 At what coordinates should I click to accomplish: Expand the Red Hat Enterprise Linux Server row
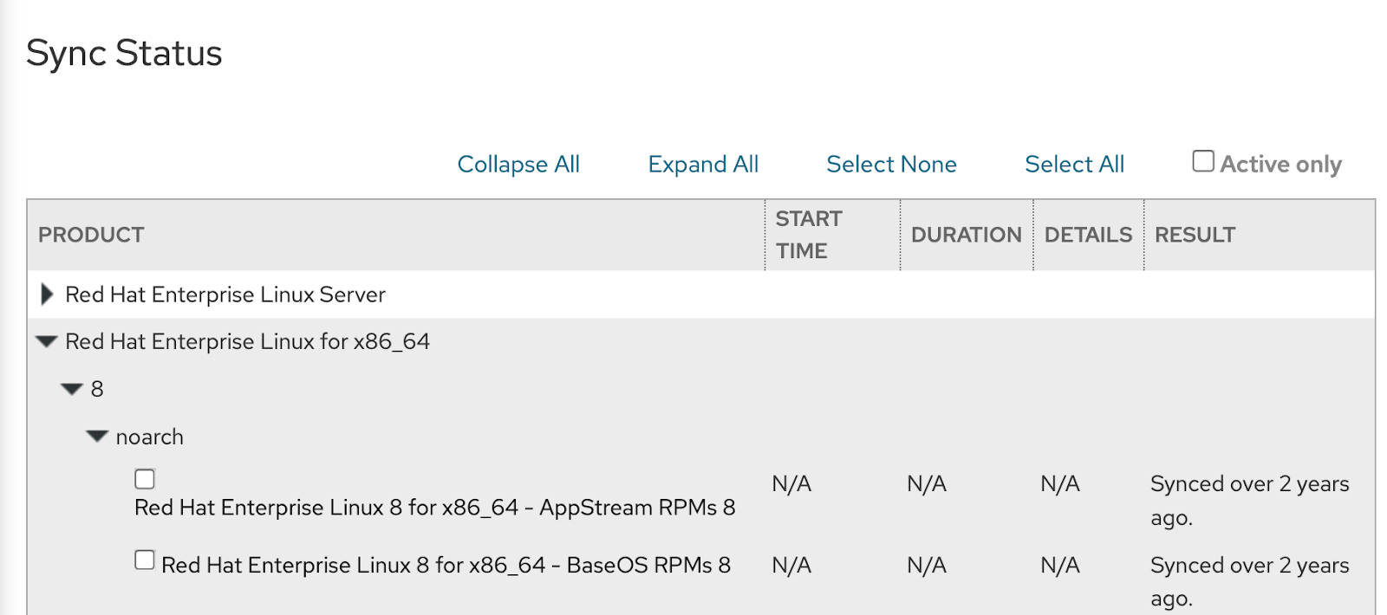pos(48,295)
